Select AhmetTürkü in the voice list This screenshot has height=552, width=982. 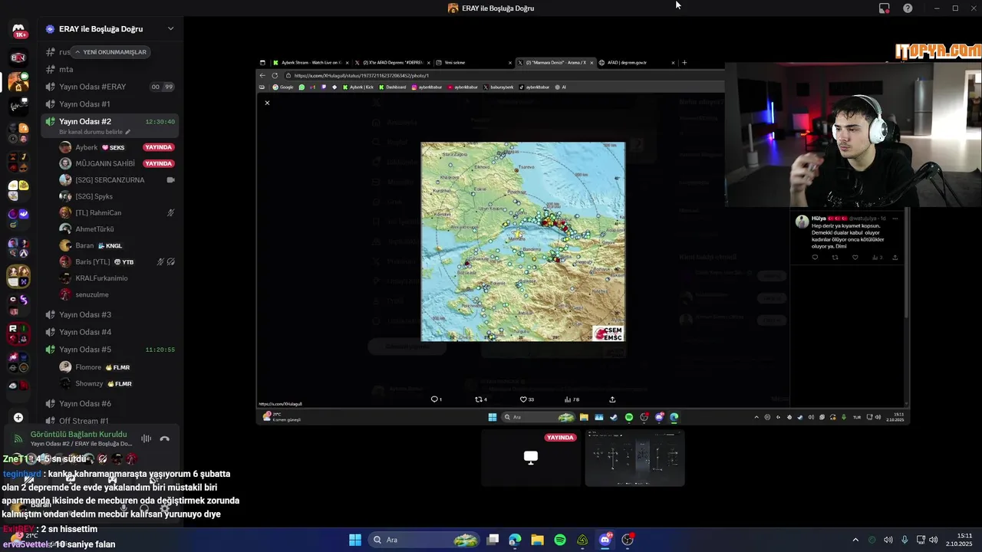pyautogui.click(x=117, y=229)
